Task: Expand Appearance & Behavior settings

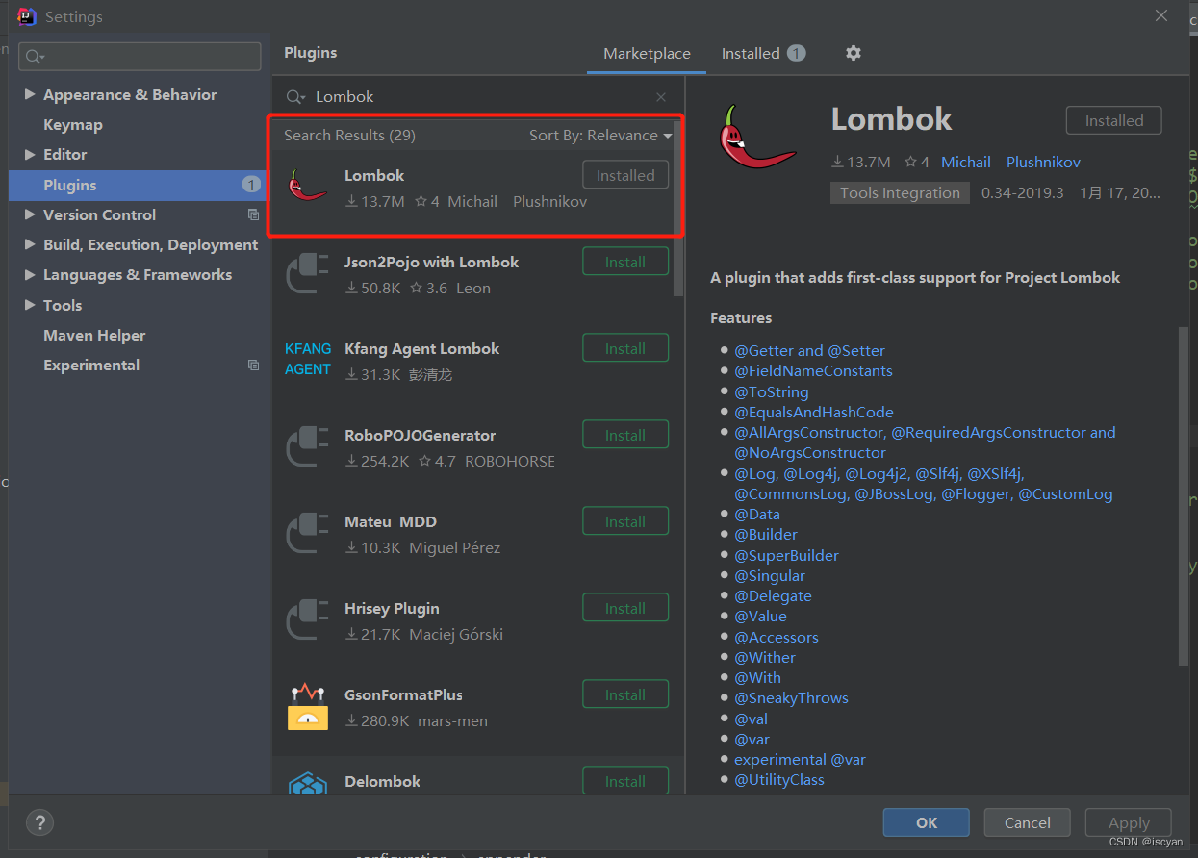Action: tap(30, 94)
